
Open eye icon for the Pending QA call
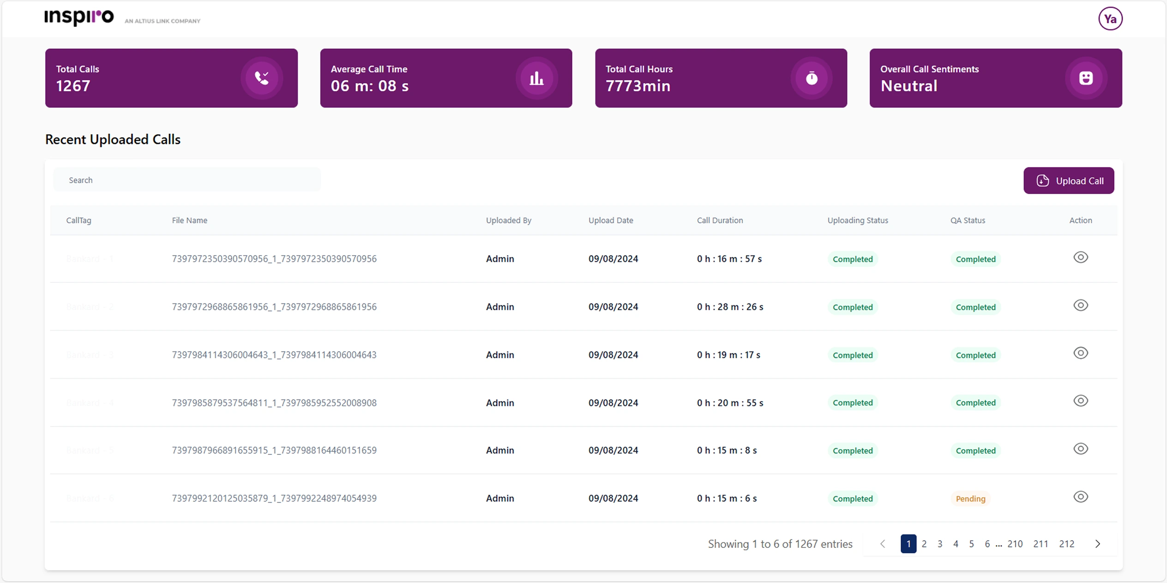pyautogui.click(x=1080, y=497)
